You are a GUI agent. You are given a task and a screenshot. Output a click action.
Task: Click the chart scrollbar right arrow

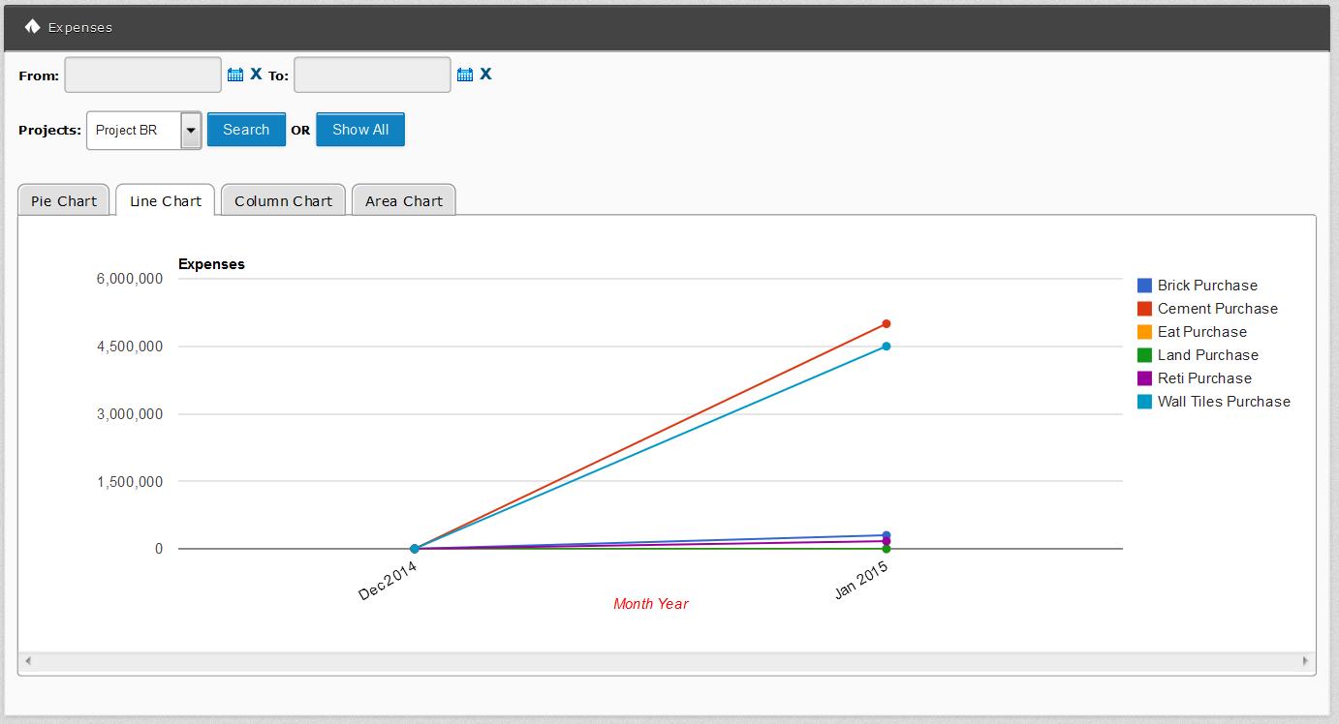[x=1305, y=661]
